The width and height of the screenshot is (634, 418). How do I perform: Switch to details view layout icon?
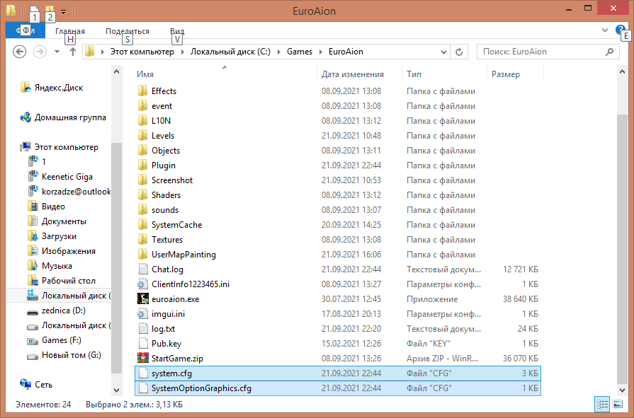pyautogui.click(x=603, y=405)
